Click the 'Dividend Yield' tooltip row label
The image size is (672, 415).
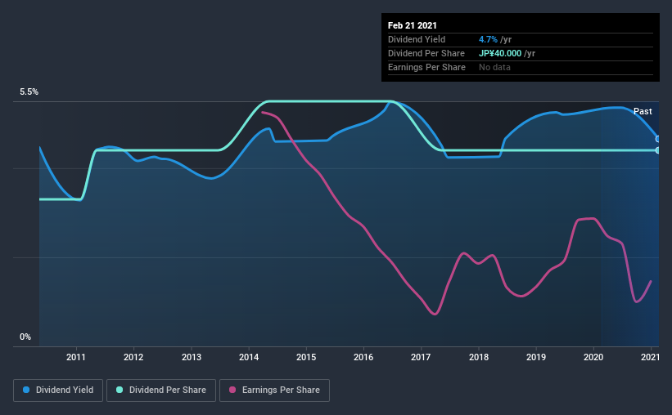(417, 39)
